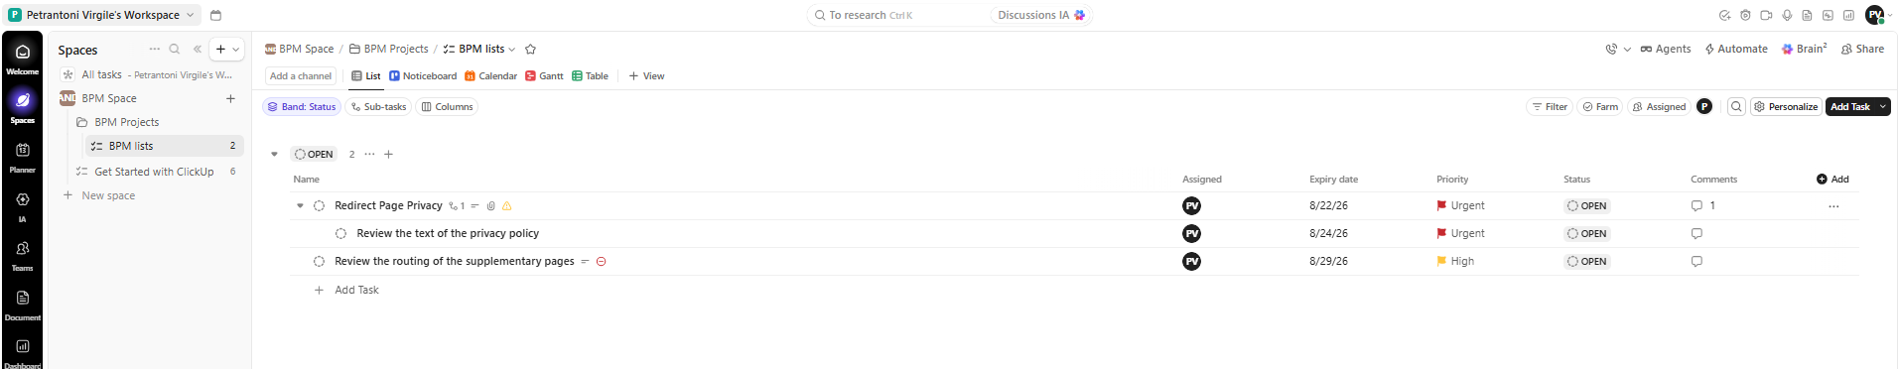The height and width of the screenshot is (369, 1898).
Task: Toggle the Farm filter pill
Action: (1600, 107)
